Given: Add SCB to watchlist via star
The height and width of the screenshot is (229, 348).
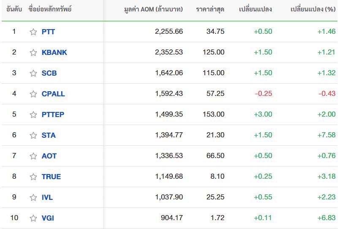Looking at the screenshot, I should pos(33,73).
